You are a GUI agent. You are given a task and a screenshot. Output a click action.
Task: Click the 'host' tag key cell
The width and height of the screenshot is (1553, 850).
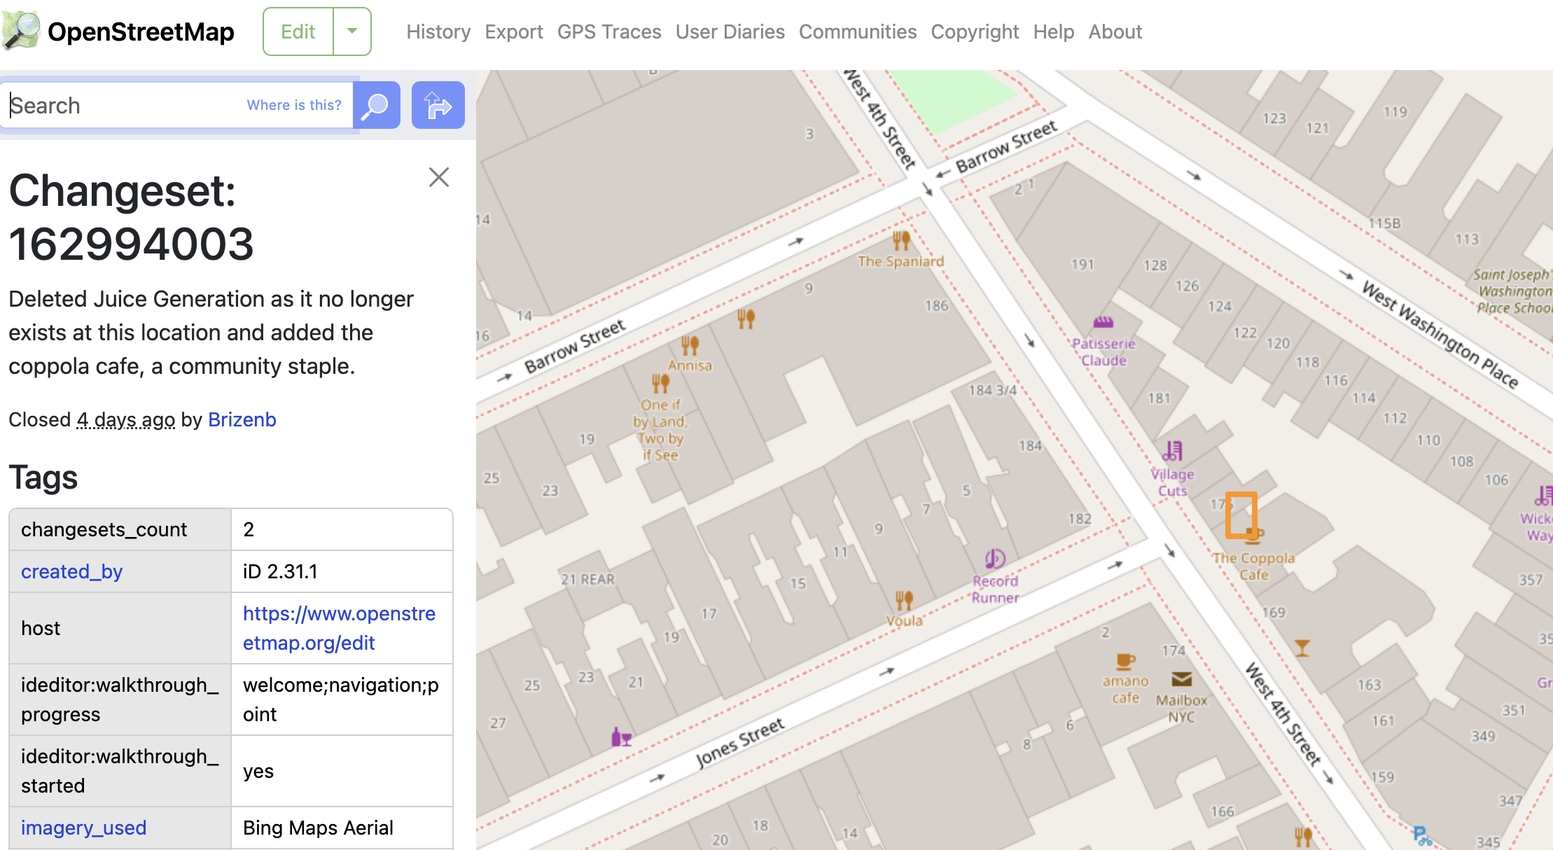pos(120,628)
